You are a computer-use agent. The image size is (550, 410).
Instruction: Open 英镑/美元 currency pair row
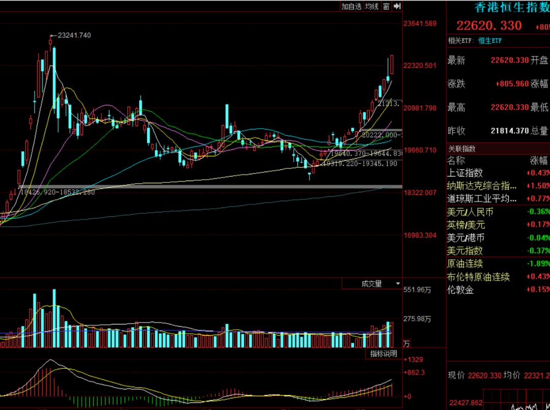[x=466, y=225]
